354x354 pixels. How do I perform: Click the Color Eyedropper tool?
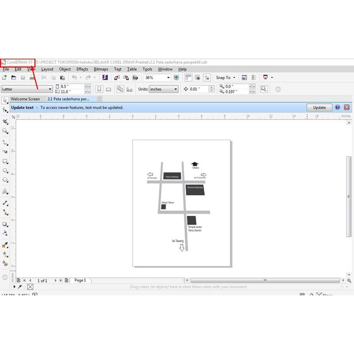pos(5,245)
